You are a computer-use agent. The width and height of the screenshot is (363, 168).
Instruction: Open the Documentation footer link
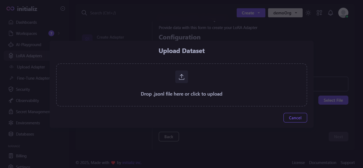[x=323, y=162]
